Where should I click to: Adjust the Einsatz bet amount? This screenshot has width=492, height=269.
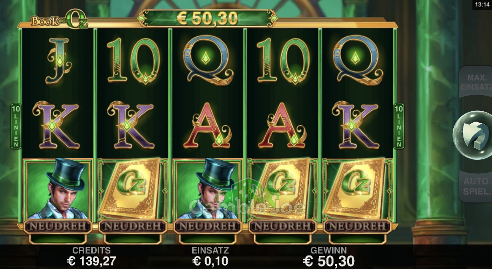coord(210,256)
